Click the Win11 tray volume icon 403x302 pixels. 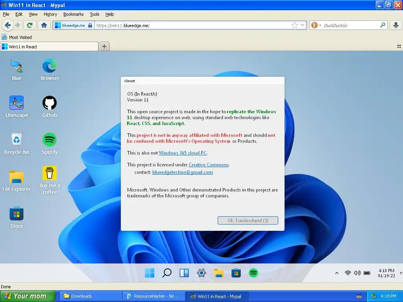click(357, 273)
